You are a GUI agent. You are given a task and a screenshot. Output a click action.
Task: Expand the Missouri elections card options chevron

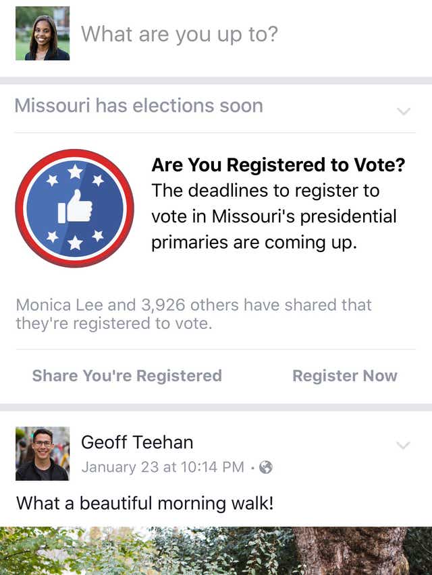click(404, 112)
